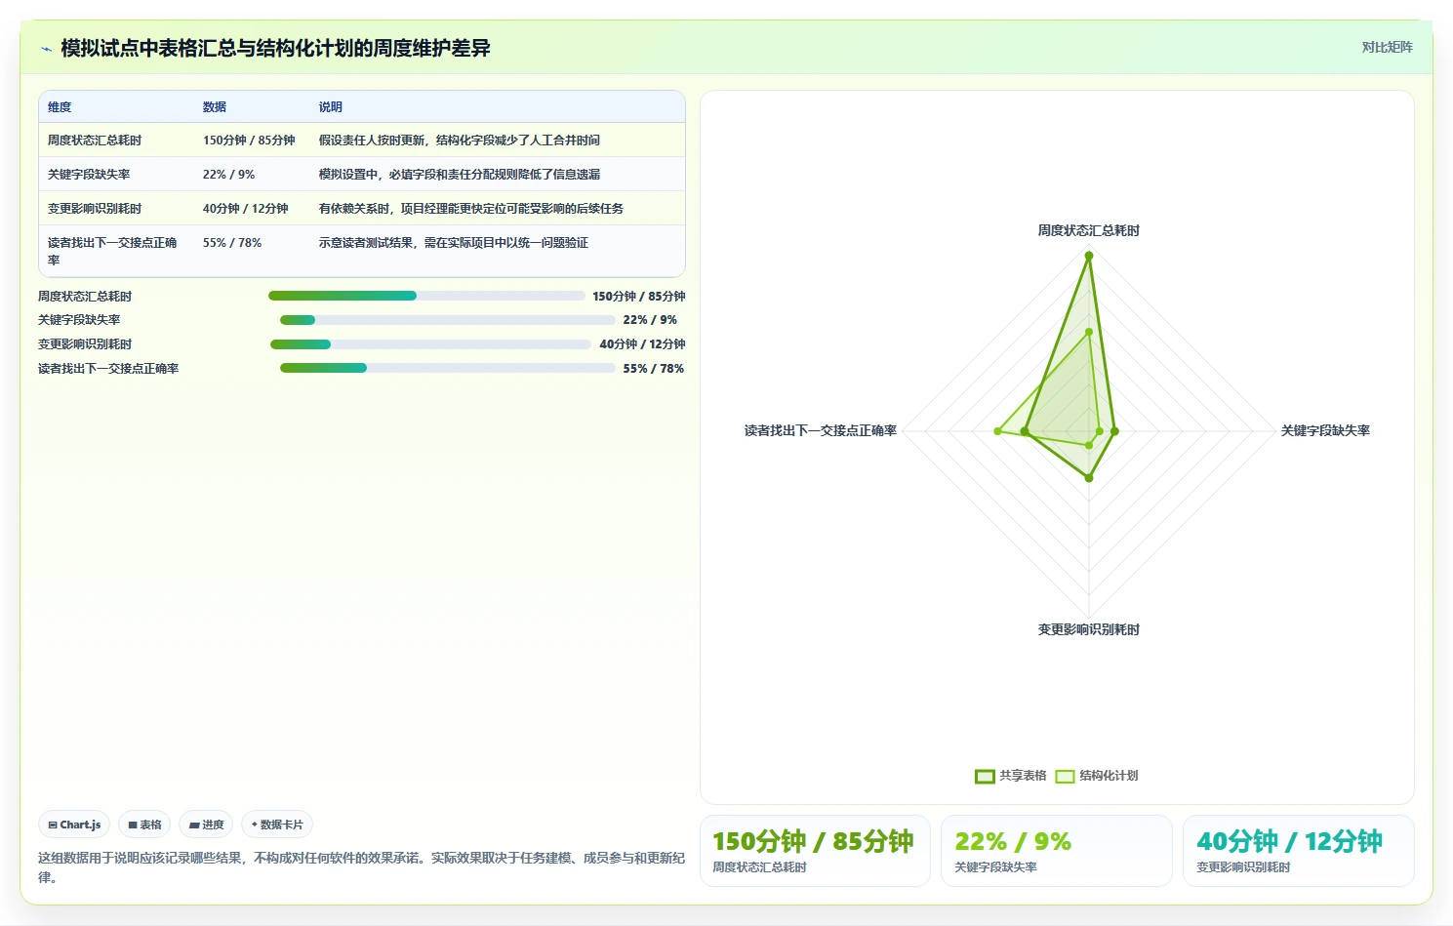Image resolution: width=1453 pixels, height=926 pixels.
Task: Click the radar axis label 变更影响识别耗时
Action: [1089, 630]
